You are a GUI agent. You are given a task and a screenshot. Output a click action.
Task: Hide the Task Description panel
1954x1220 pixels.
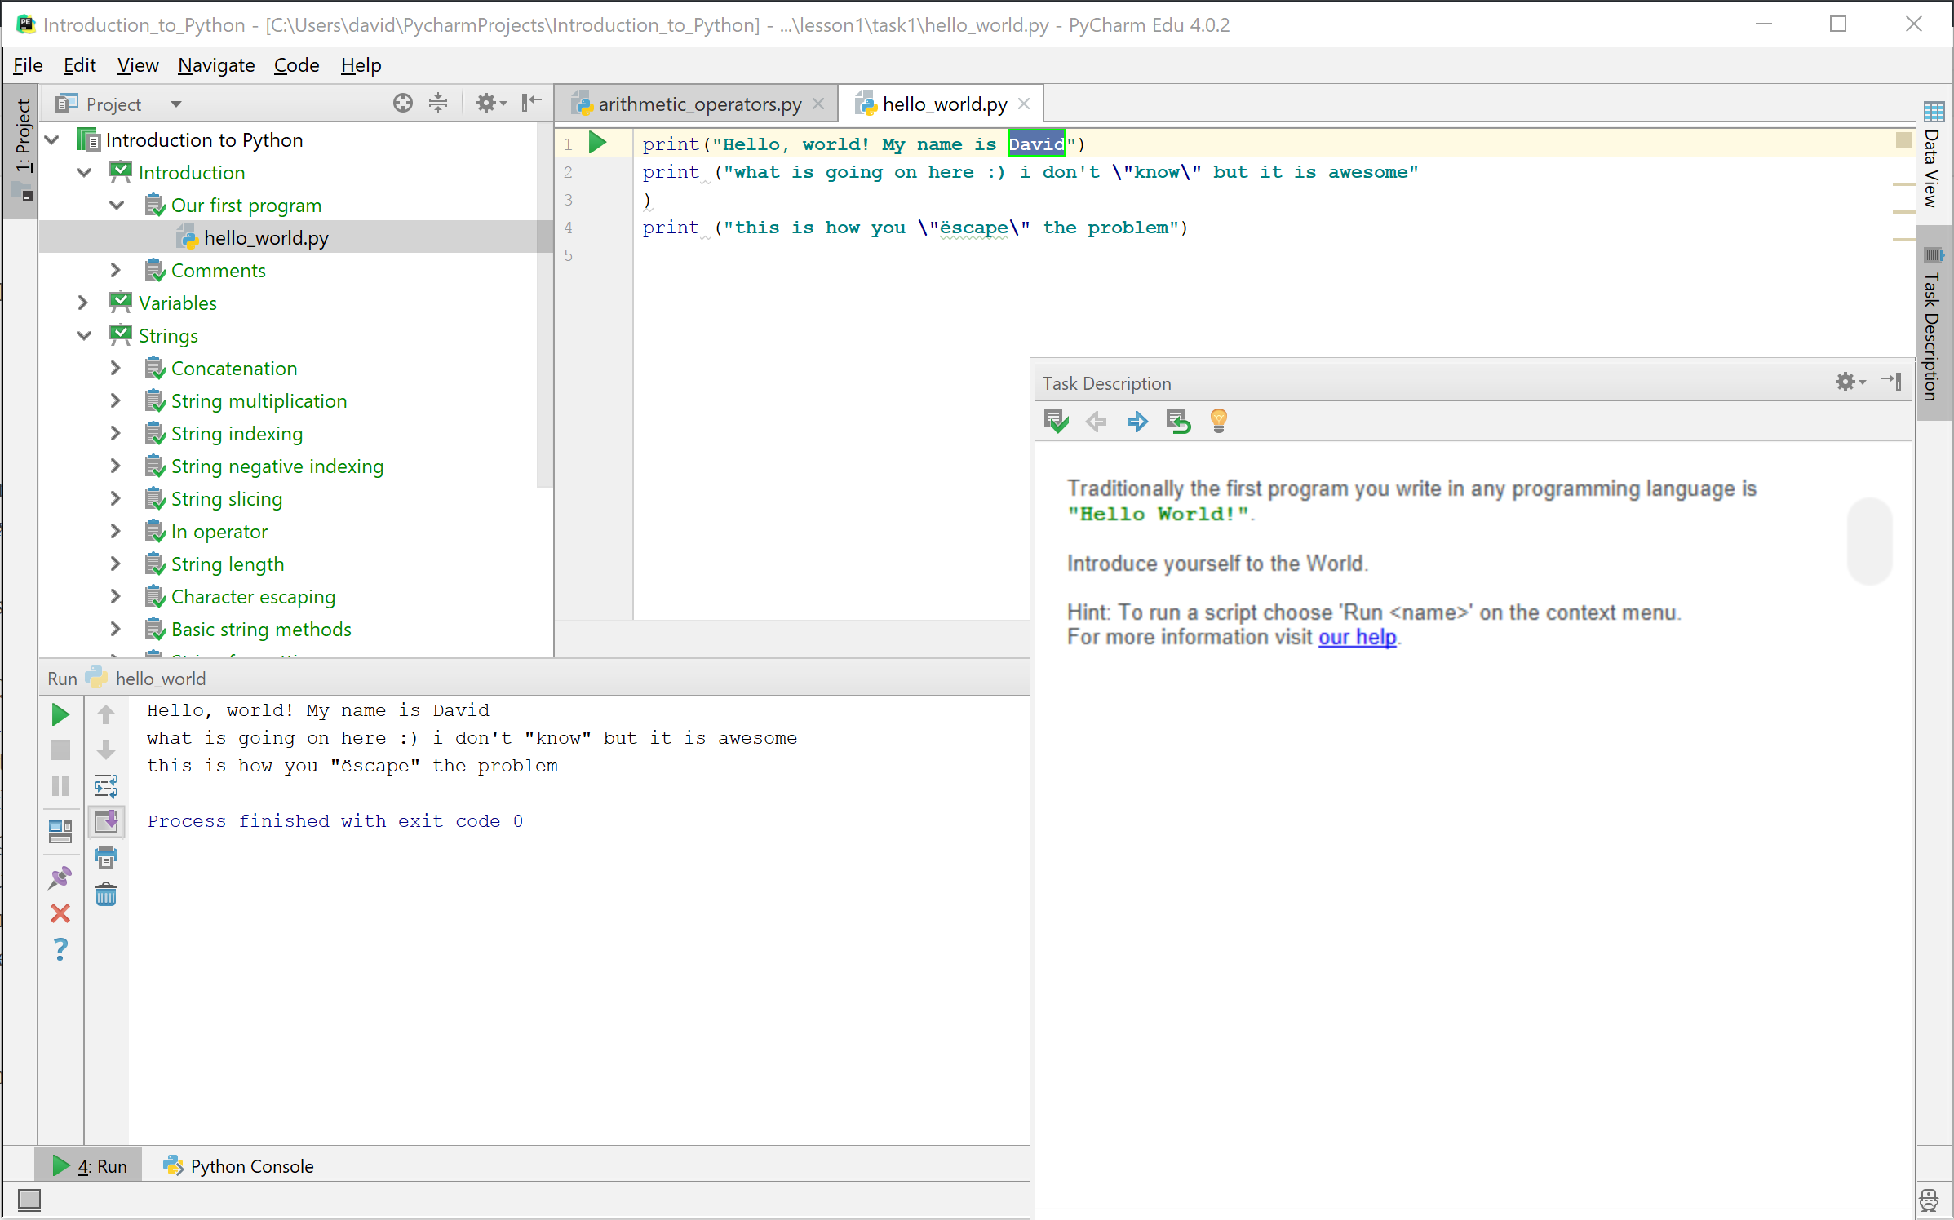(1891, 381)
